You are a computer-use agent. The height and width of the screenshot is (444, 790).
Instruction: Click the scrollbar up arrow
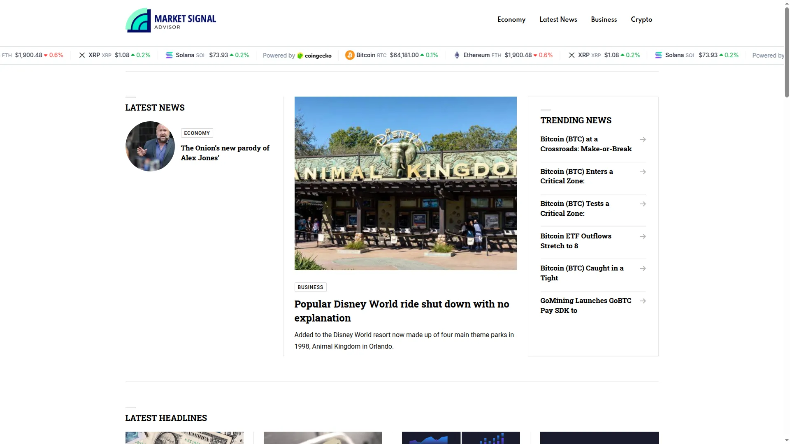tap(787, 3)
